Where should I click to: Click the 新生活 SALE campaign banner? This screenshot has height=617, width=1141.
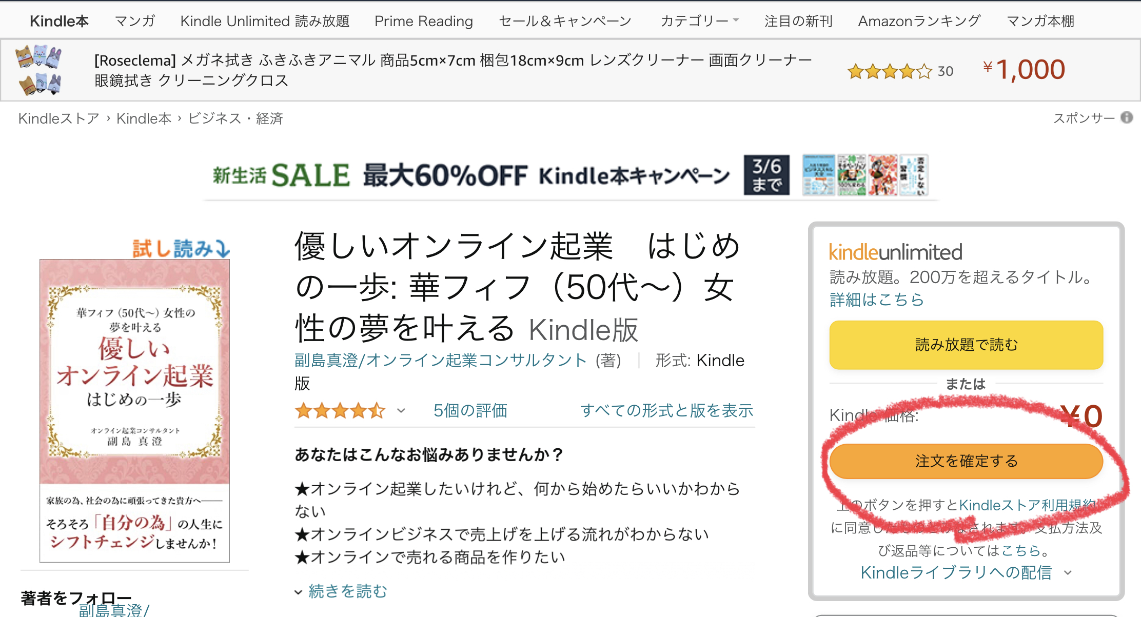point(570,175)
